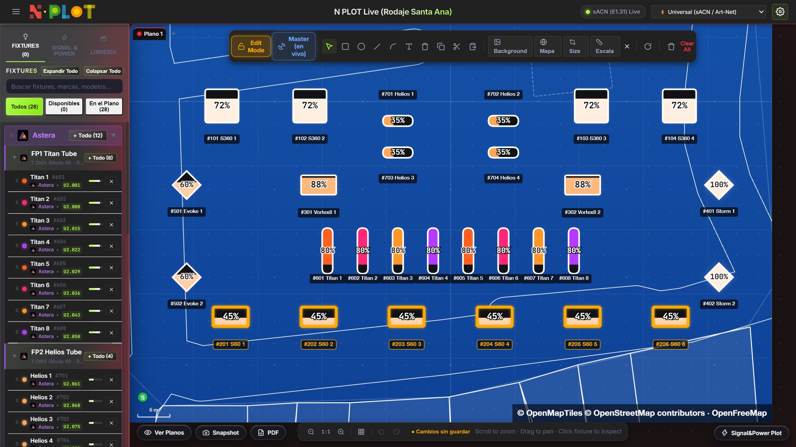Open Signal&Power Plot button

click(x=752, y=433)
